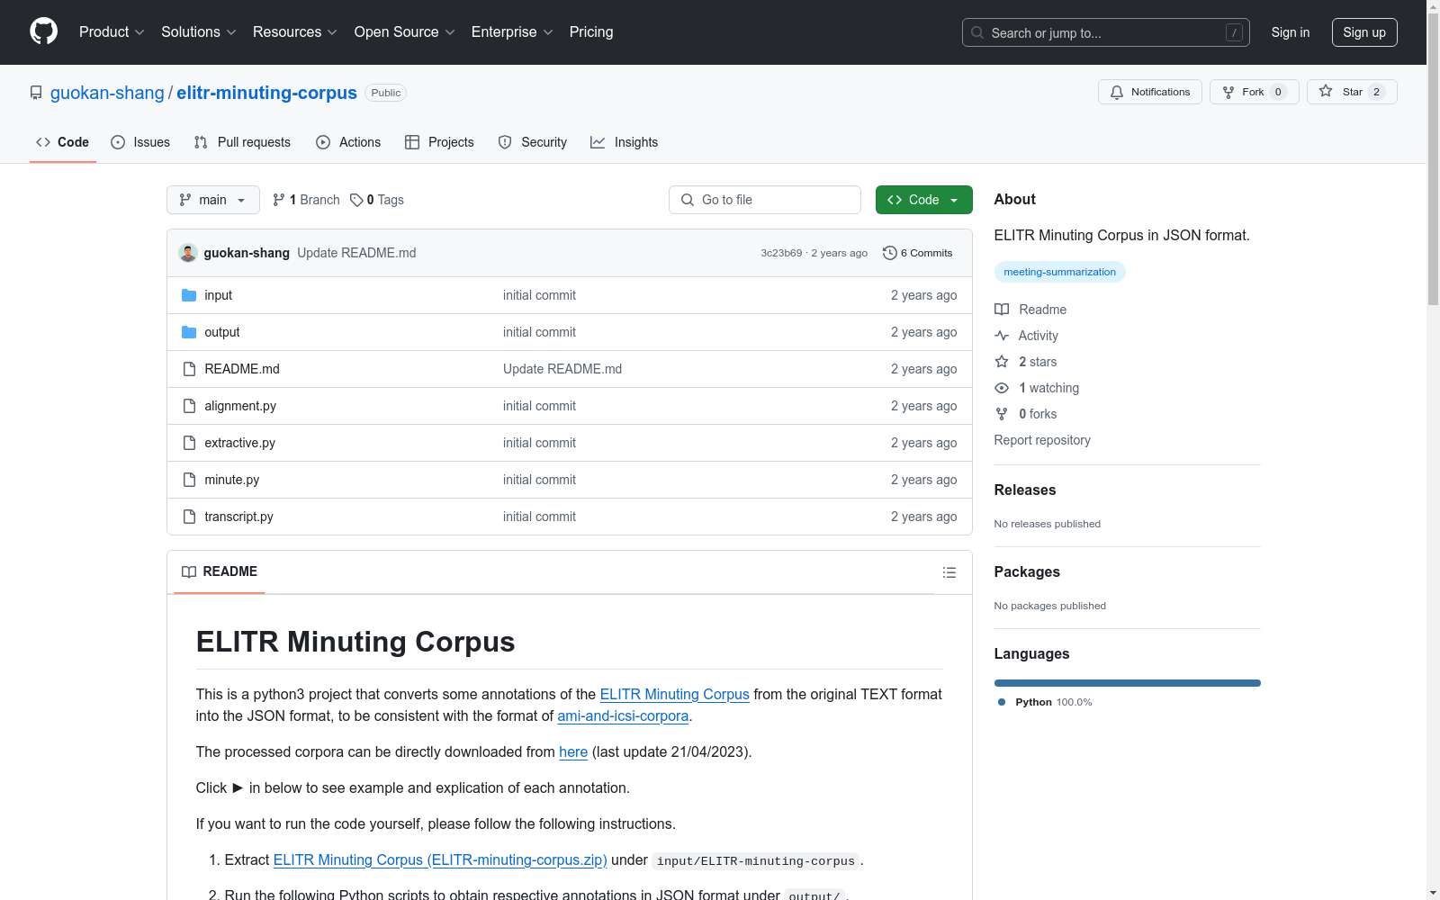This screenshot has height=900, width=1440.
Task: Fork the repository using Fork button
Action: [1254, 92]
